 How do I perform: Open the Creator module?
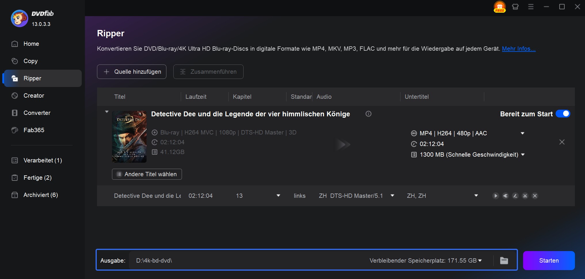pos(42,96)
